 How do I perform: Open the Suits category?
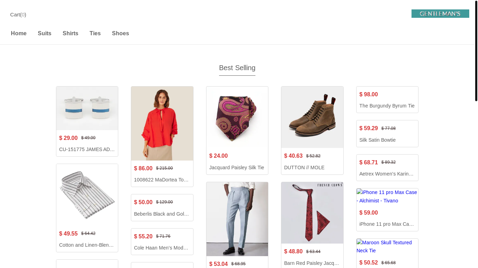point(44,33)
